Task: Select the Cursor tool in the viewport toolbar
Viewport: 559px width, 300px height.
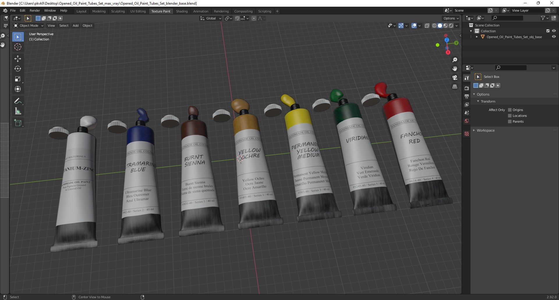Action: (x=18, y=47)
